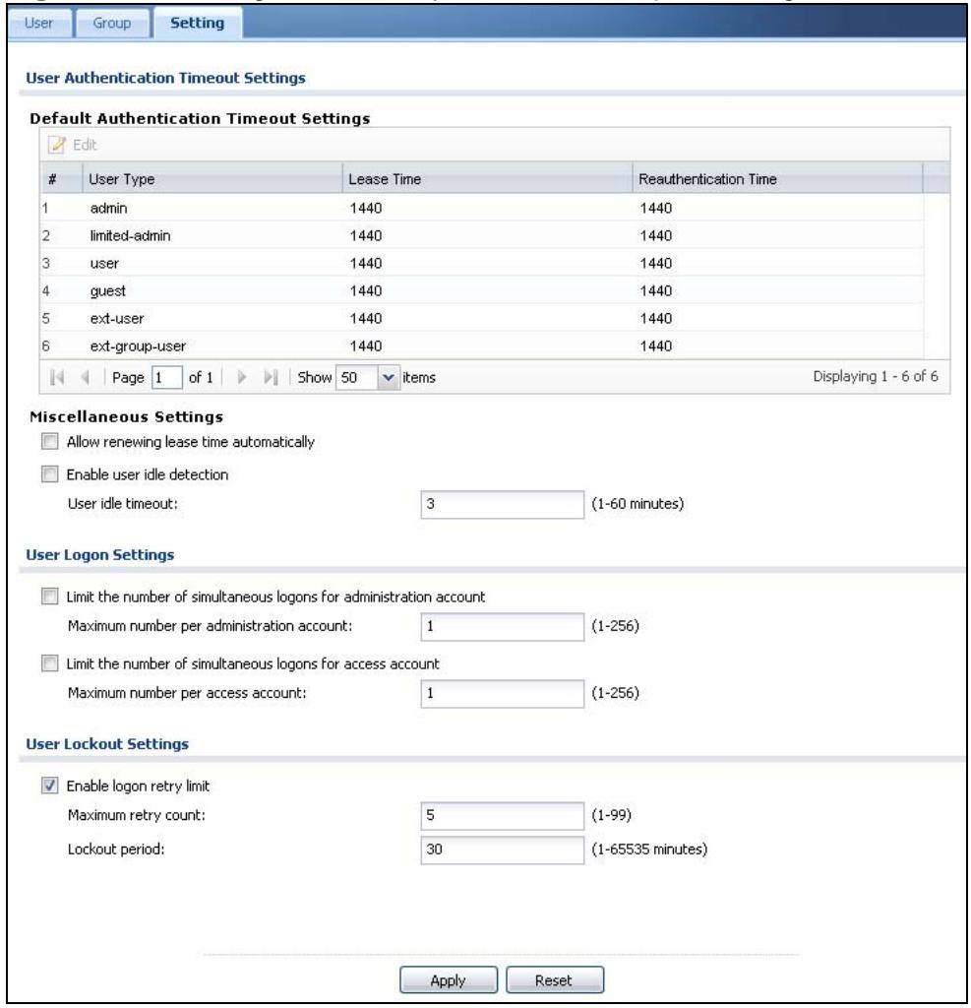Click Lease Time value for ext-group-user
Screen dimensions: 971x1008
click(x=366, y=346)
